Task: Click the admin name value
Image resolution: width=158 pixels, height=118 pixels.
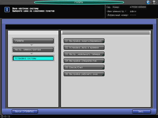Action: point(133,11)
